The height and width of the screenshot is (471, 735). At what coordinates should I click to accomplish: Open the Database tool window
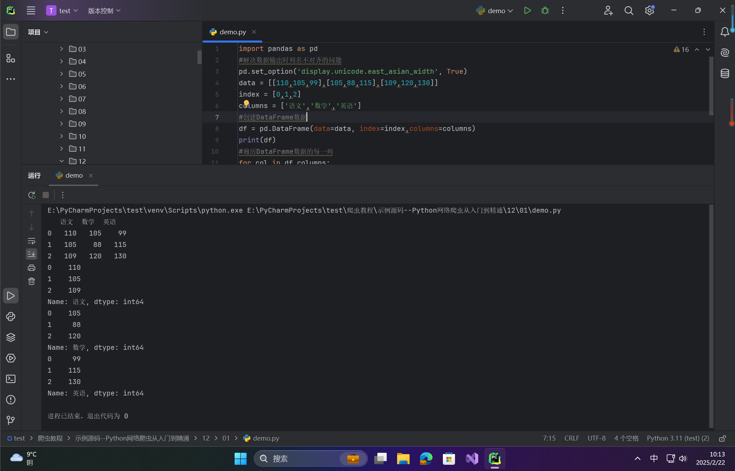pos(725,73)
